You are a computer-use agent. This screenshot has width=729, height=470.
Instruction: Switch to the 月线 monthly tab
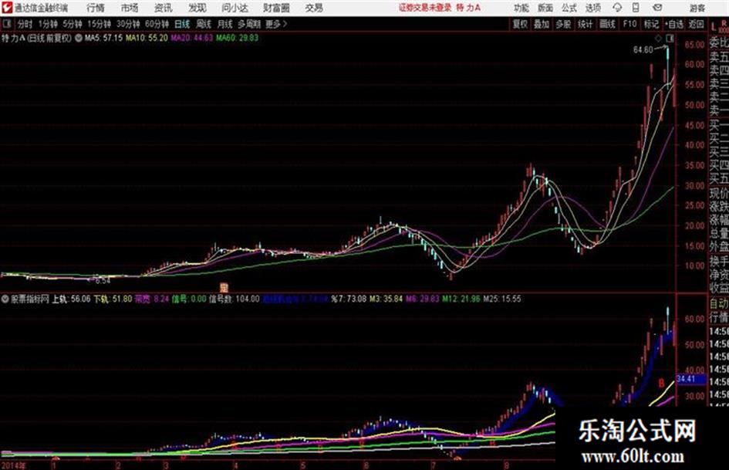click(x=225, y=24)
